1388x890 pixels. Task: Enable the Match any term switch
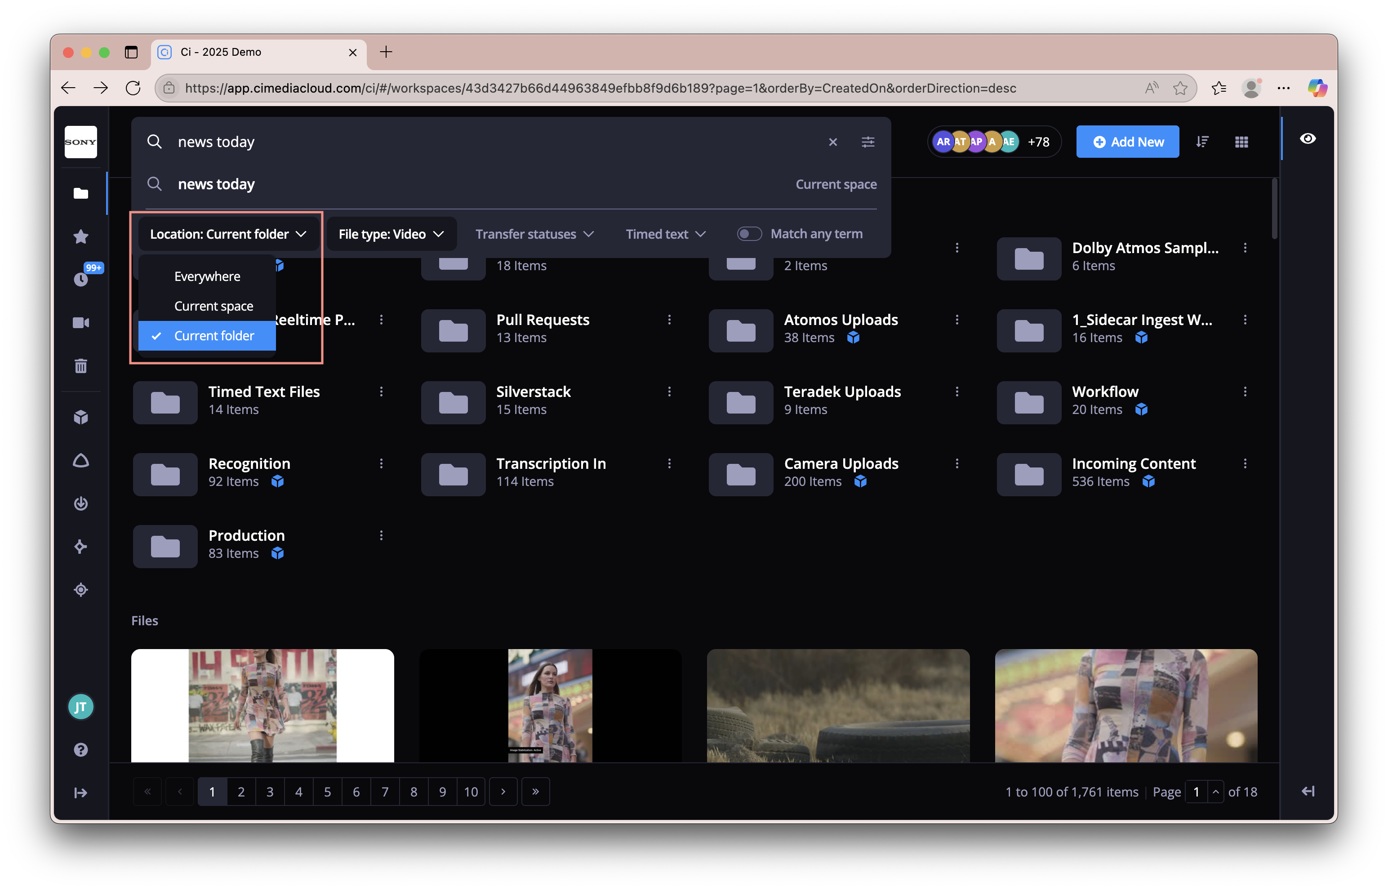coord(749,234)
